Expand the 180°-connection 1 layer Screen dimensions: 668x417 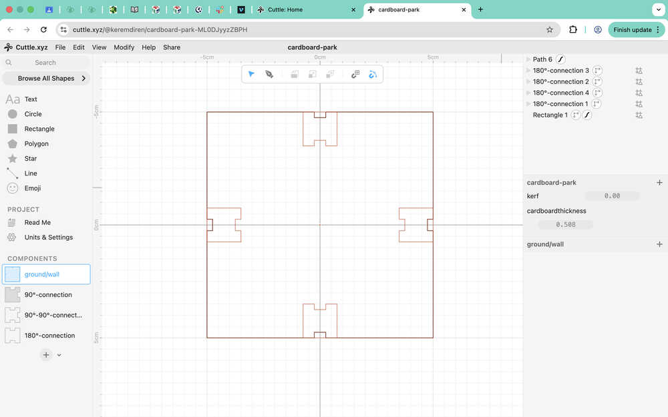(x=528, y=103)
